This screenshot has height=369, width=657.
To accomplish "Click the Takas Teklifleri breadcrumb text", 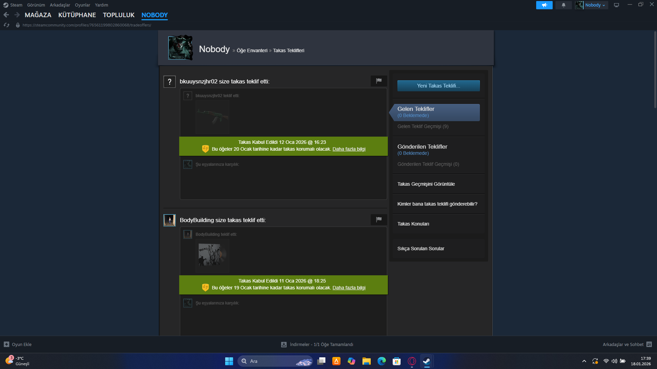I will coord(289,50).
